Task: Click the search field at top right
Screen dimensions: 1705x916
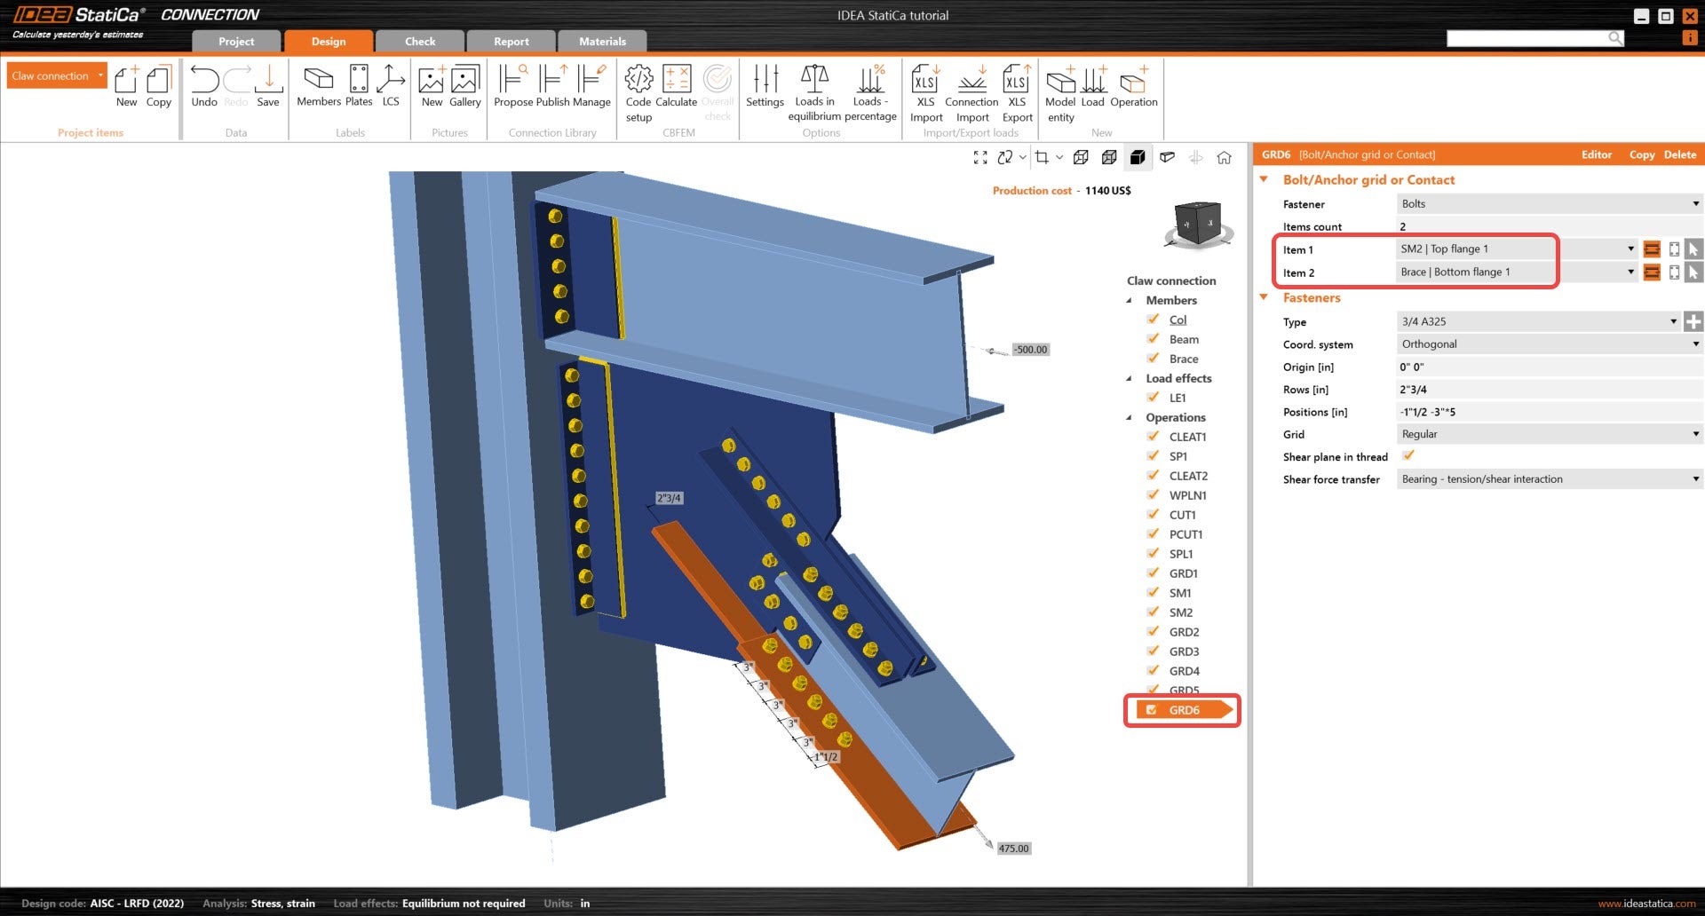Action: point(1536,38)
